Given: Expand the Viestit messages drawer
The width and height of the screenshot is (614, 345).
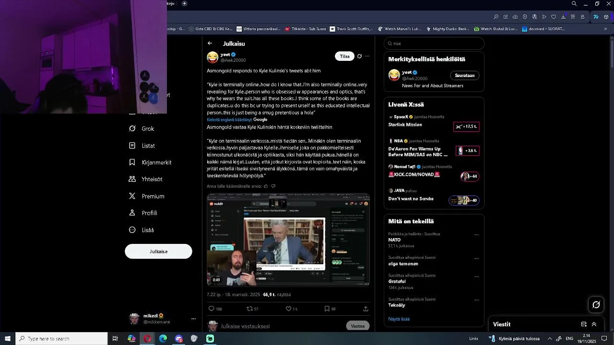Looking at the screenshot, I should click(x=594, y=324).
